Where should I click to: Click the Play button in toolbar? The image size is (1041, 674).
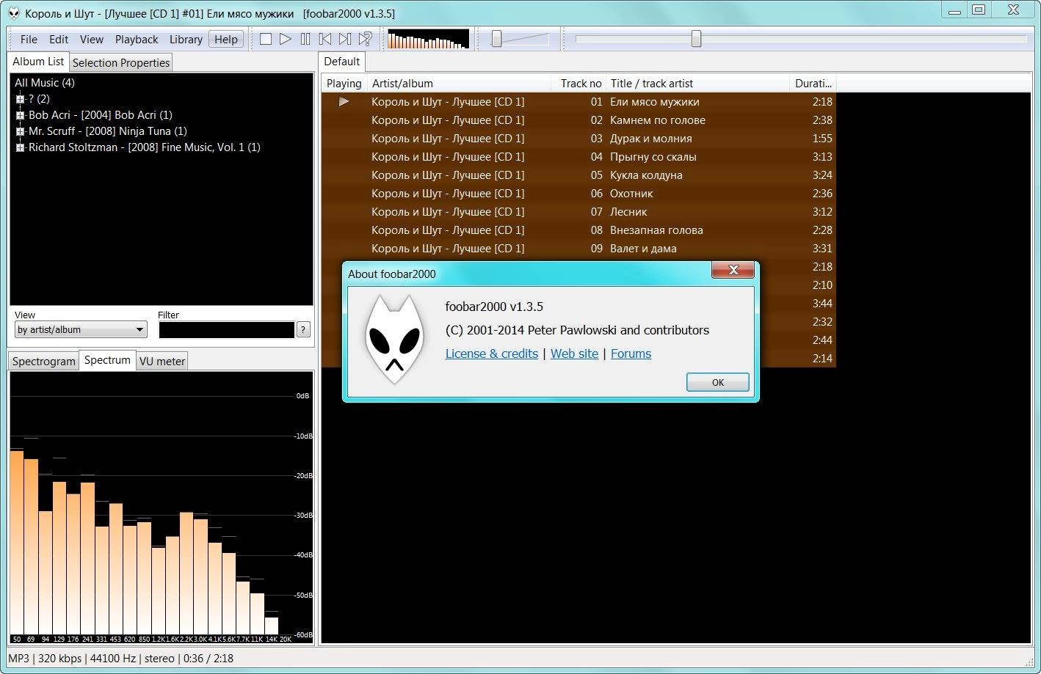pos(286,39)
